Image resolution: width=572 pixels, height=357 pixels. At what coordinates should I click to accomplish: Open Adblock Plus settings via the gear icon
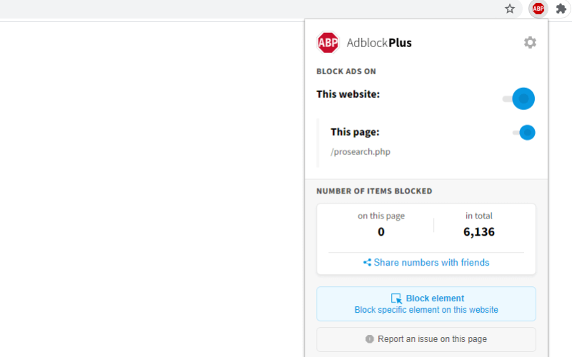(530, 43)
